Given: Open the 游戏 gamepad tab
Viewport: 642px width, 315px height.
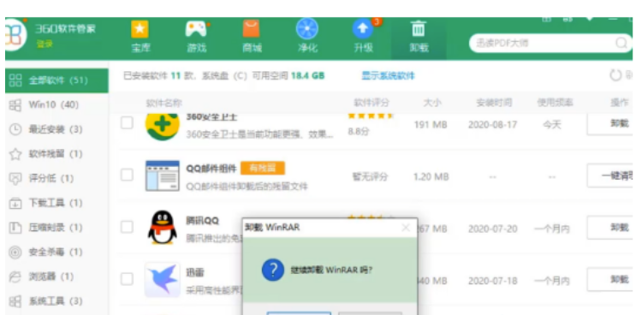Looking at the screenshot, I should 197,37.
